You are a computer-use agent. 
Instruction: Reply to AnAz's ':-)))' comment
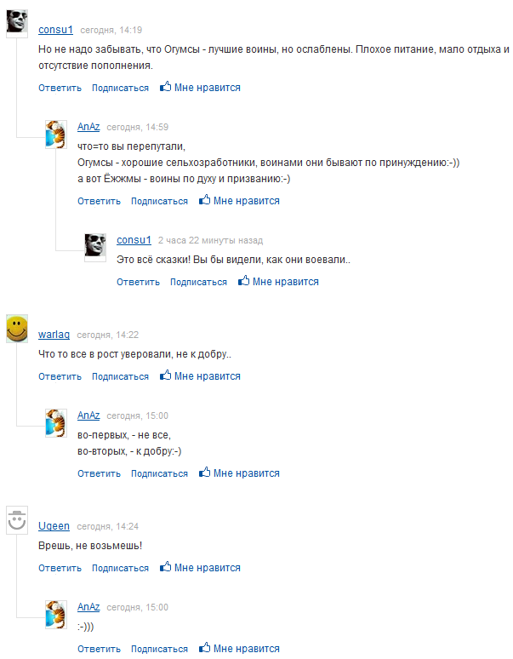[99, 649]
